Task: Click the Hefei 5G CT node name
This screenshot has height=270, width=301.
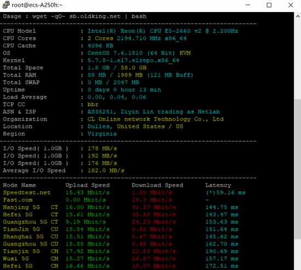Action: tap(30, 214)
